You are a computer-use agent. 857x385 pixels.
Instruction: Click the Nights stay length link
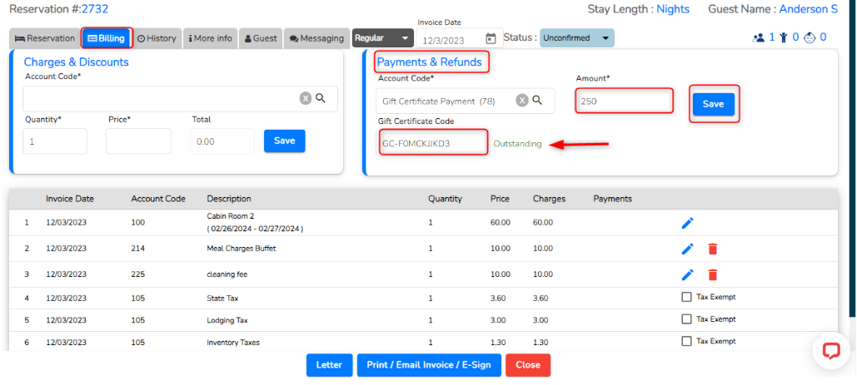click(x=673, y=8)
